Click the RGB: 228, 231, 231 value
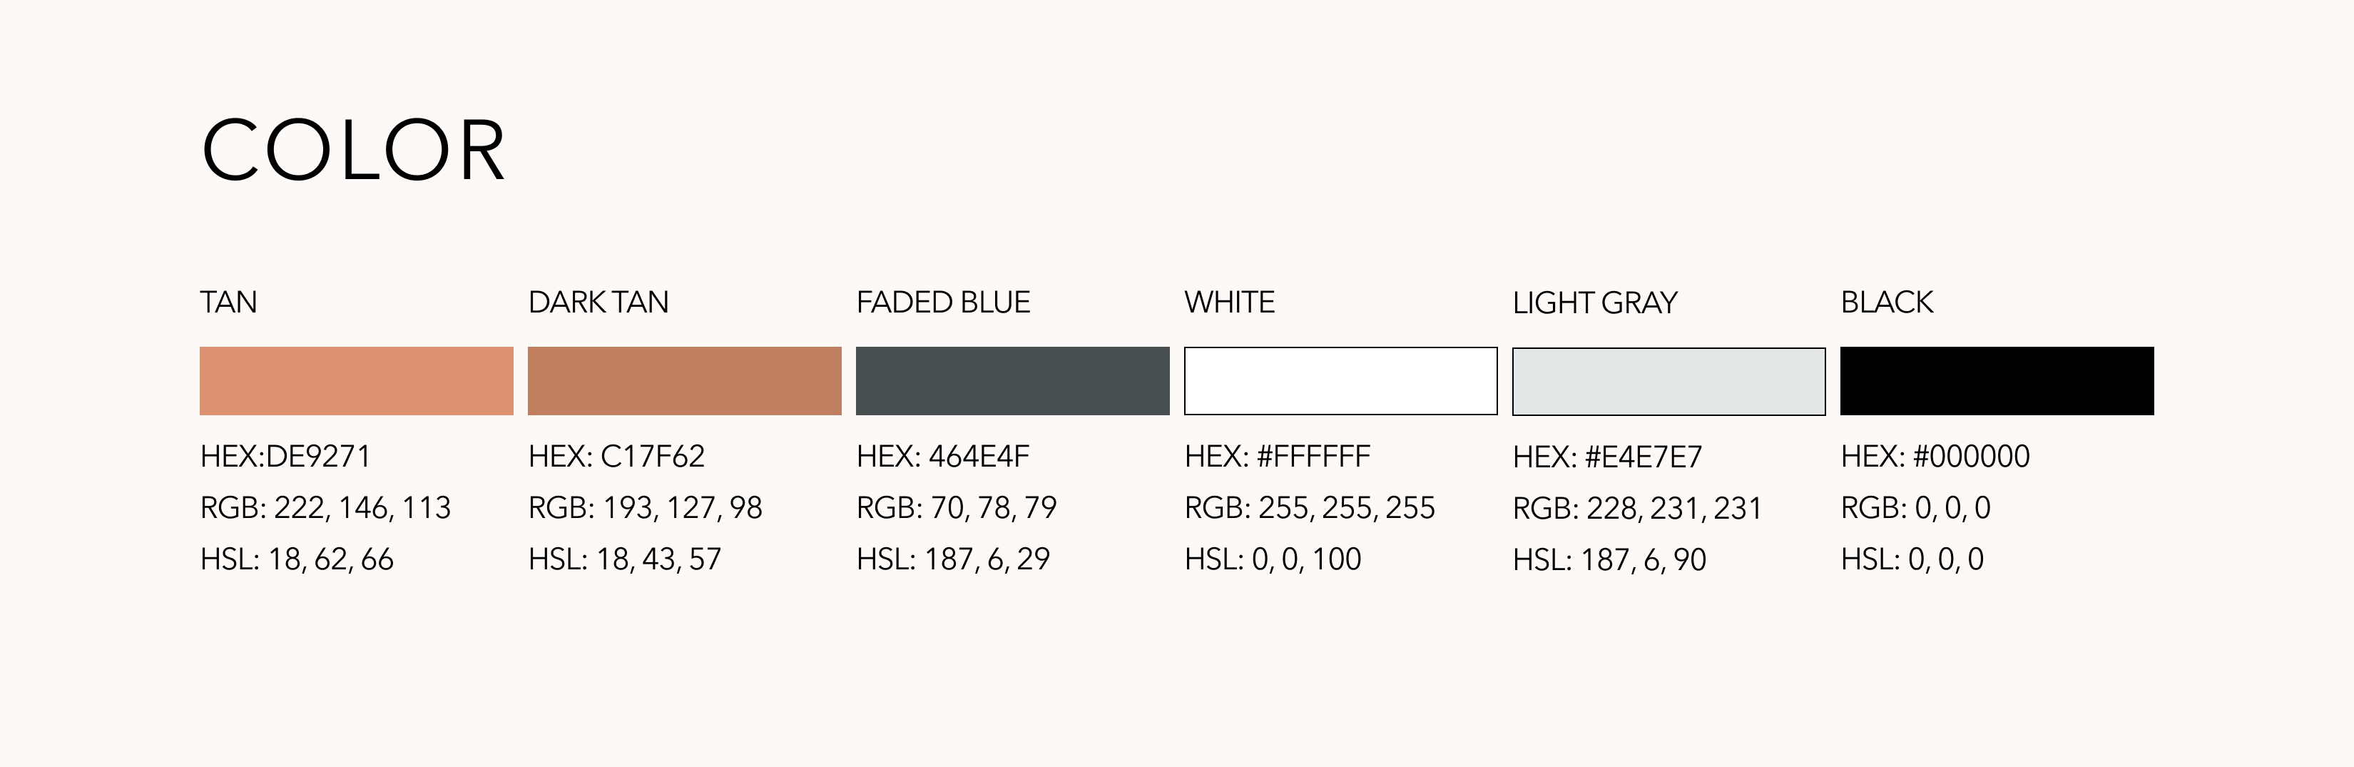 pyautogui.click(x=1638, y=508)
